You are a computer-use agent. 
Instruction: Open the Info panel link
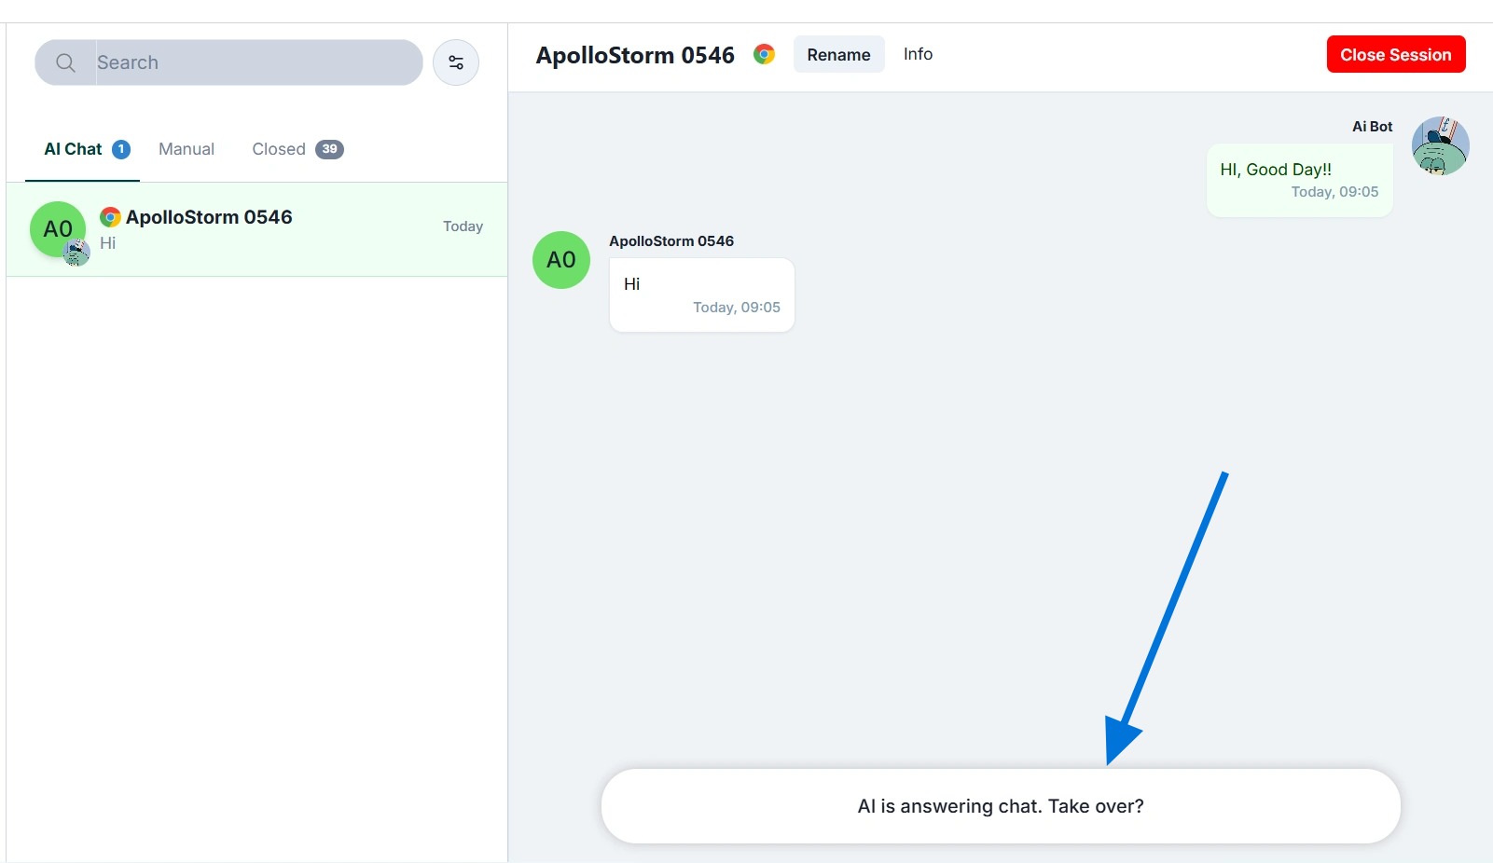coord(918,54)
